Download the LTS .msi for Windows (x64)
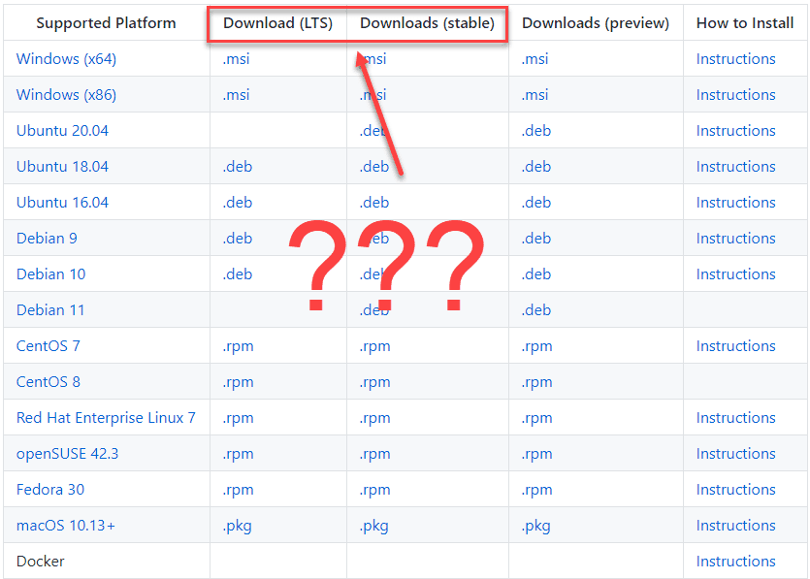This screenshot has height=579, width=810. (x=236, y=59)
